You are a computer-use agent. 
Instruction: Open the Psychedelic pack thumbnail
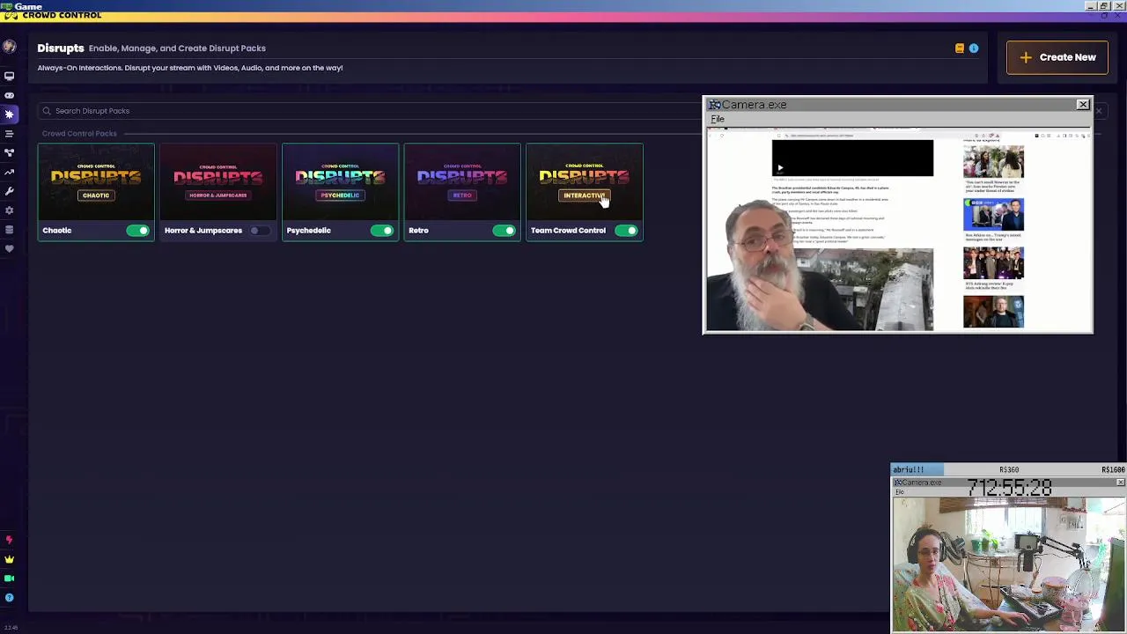tap(341, 181)
